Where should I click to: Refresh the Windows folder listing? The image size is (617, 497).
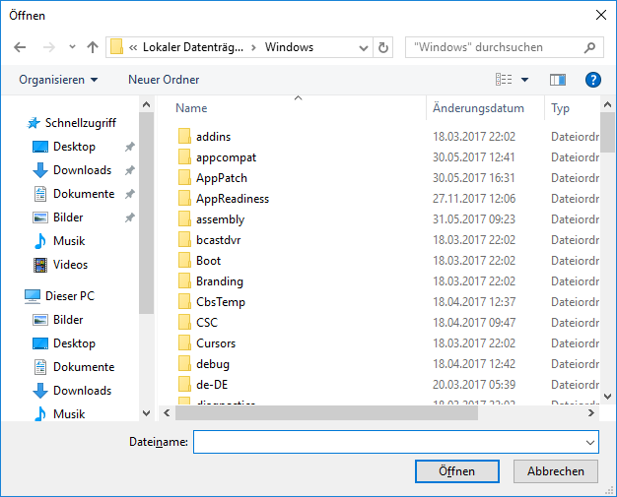[x=383, y=47]
